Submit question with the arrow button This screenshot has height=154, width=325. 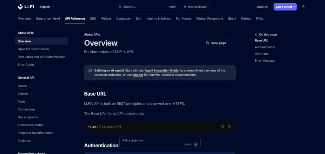[x=196, y=144]
